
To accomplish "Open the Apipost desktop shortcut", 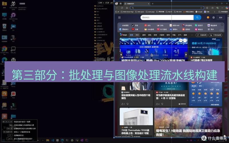I will 4,95.
